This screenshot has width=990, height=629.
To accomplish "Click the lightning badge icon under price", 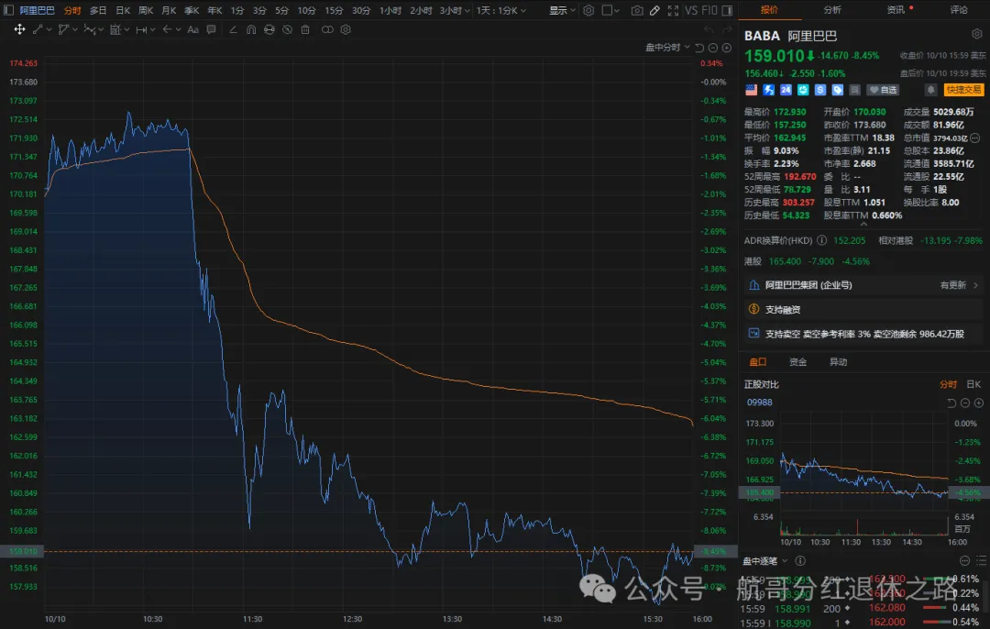I will tap(768, 90).
